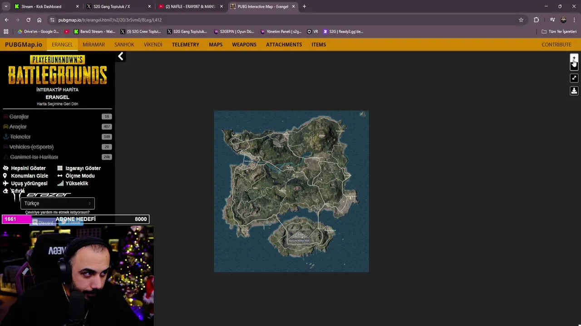Click the 16 count badge beside Garajlar
The image size is (581, 326).
[x=107, y=116]
